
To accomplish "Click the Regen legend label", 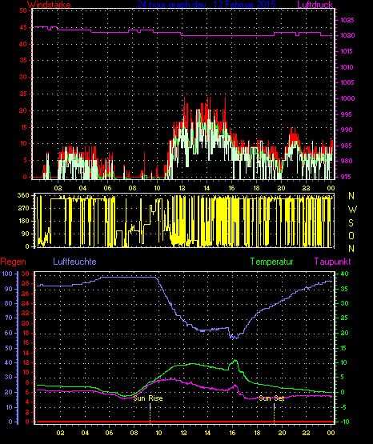I will coord(13,262).
